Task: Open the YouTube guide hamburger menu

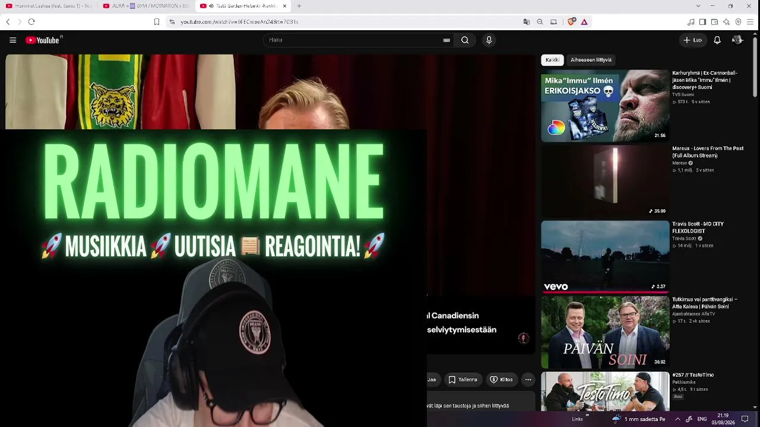Action: 12,40
